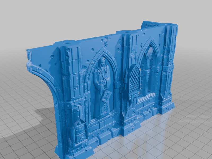
Task: Click the star emblem above the statue arch
Action: tap(105, 44)
